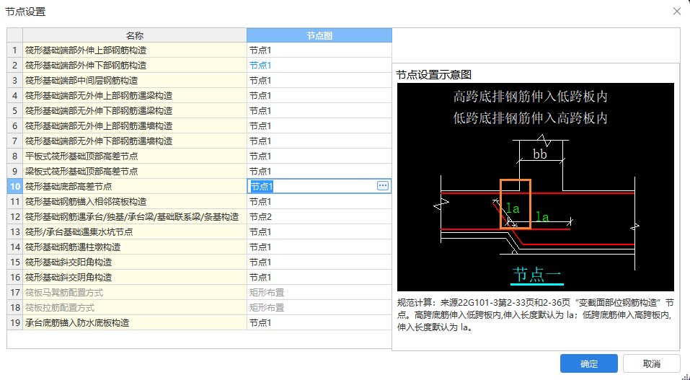690x380 pixels.
Task: Click the 节点一 label in the diagram
Action: pyautogui.click(x=537, y=275)
